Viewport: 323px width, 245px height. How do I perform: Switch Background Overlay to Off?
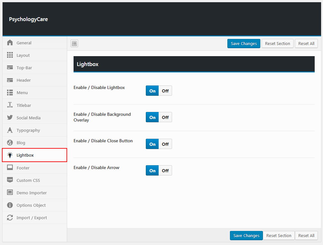(165, 117)
